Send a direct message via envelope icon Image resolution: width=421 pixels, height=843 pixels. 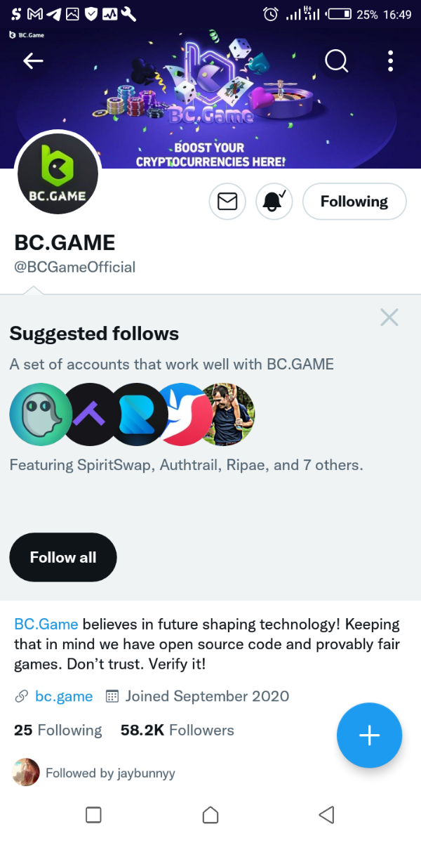point(227,202)
